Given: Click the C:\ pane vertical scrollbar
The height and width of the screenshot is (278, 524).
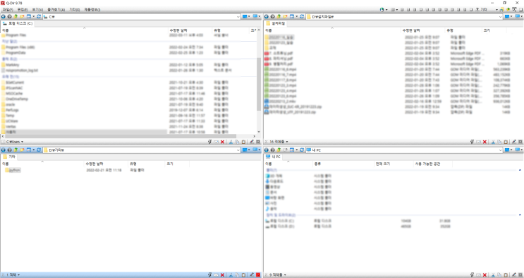Looking at the screenshot, I should (x=258, y=84).
